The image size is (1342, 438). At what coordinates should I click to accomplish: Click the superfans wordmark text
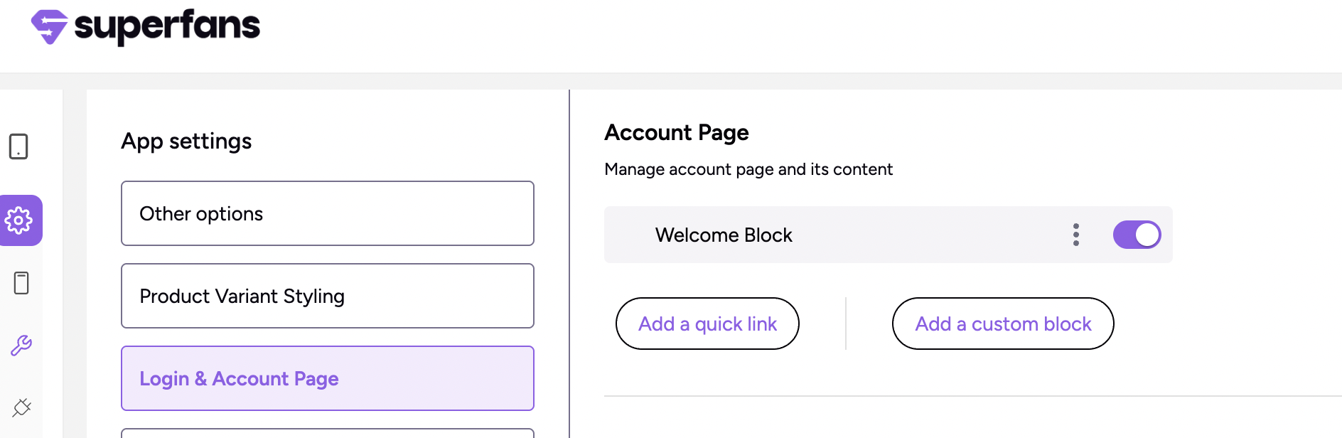167,26
